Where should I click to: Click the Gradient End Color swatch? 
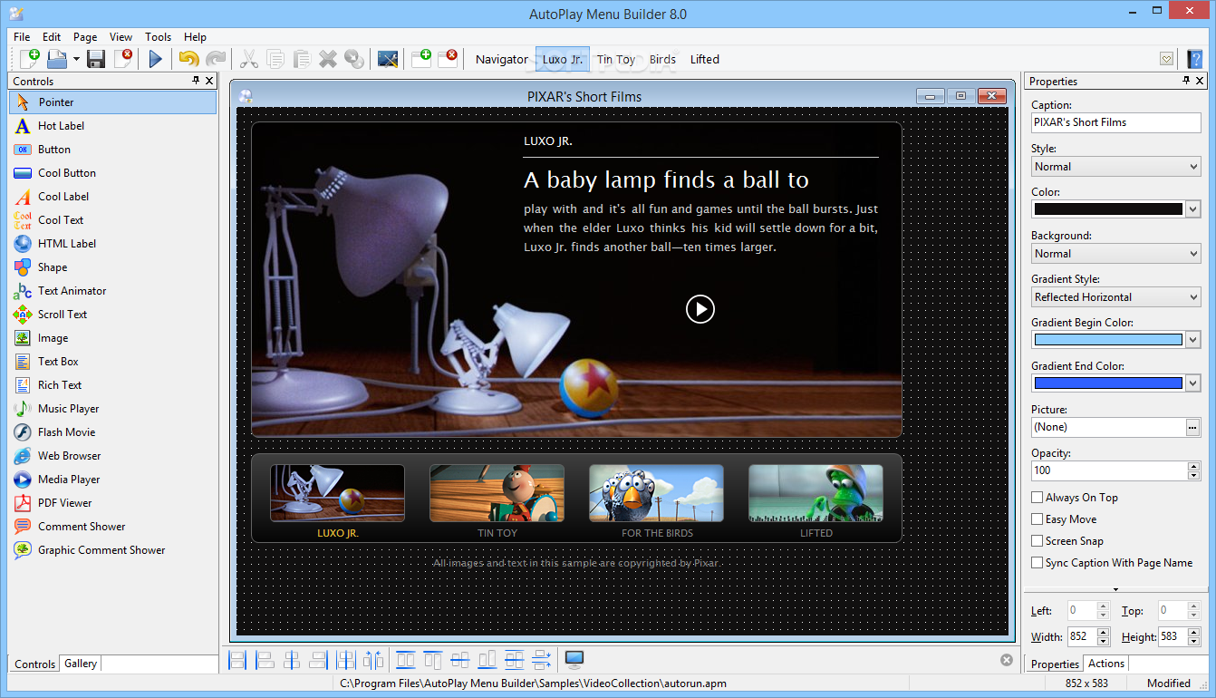tap(1108, 383)
